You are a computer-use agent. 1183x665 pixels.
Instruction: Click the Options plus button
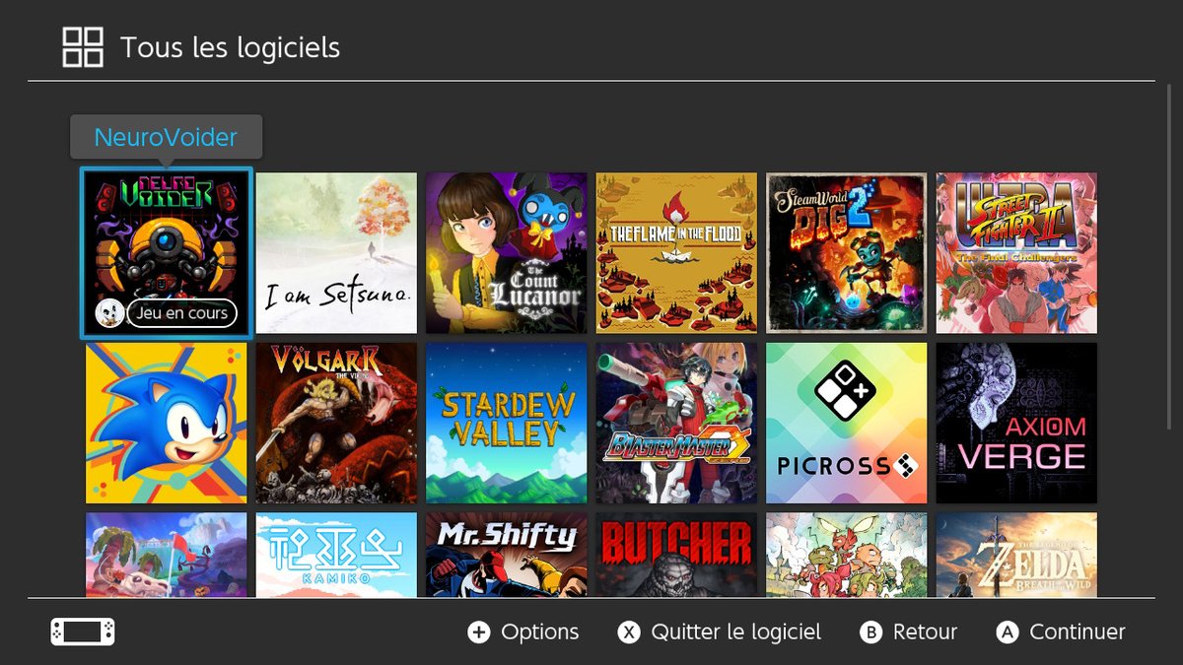click(523, 632)
